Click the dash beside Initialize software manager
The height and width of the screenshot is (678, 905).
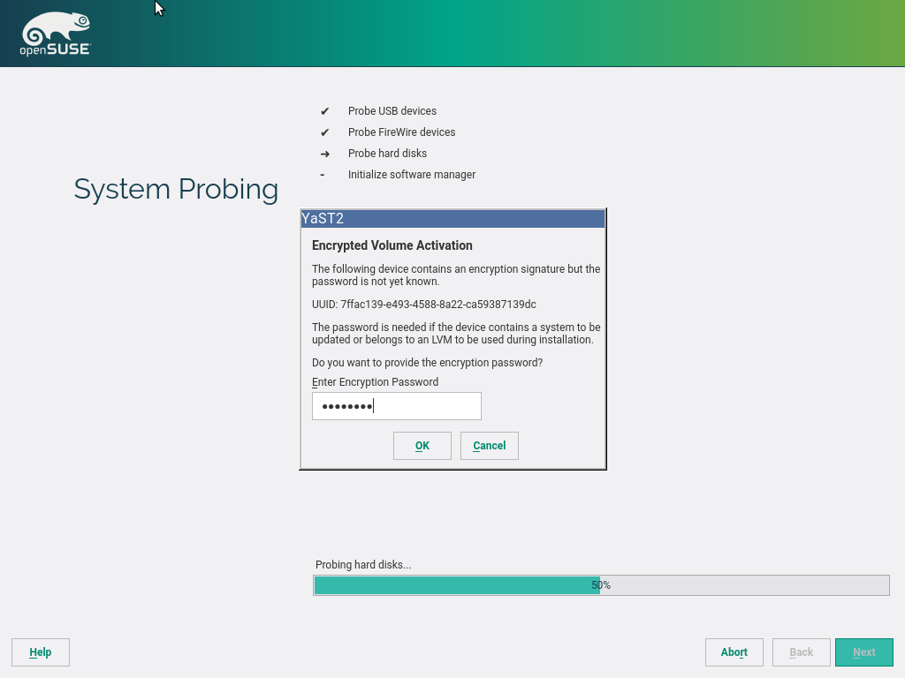coord(323,175)
